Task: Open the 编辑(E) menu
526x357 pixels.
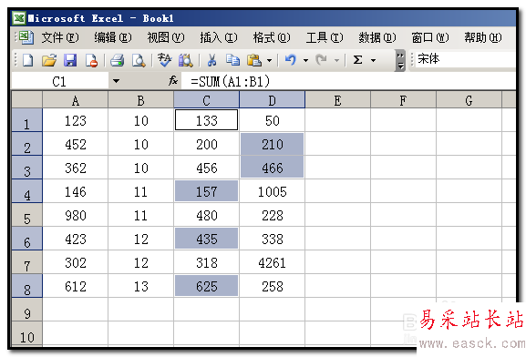Action: pos(113,37)
